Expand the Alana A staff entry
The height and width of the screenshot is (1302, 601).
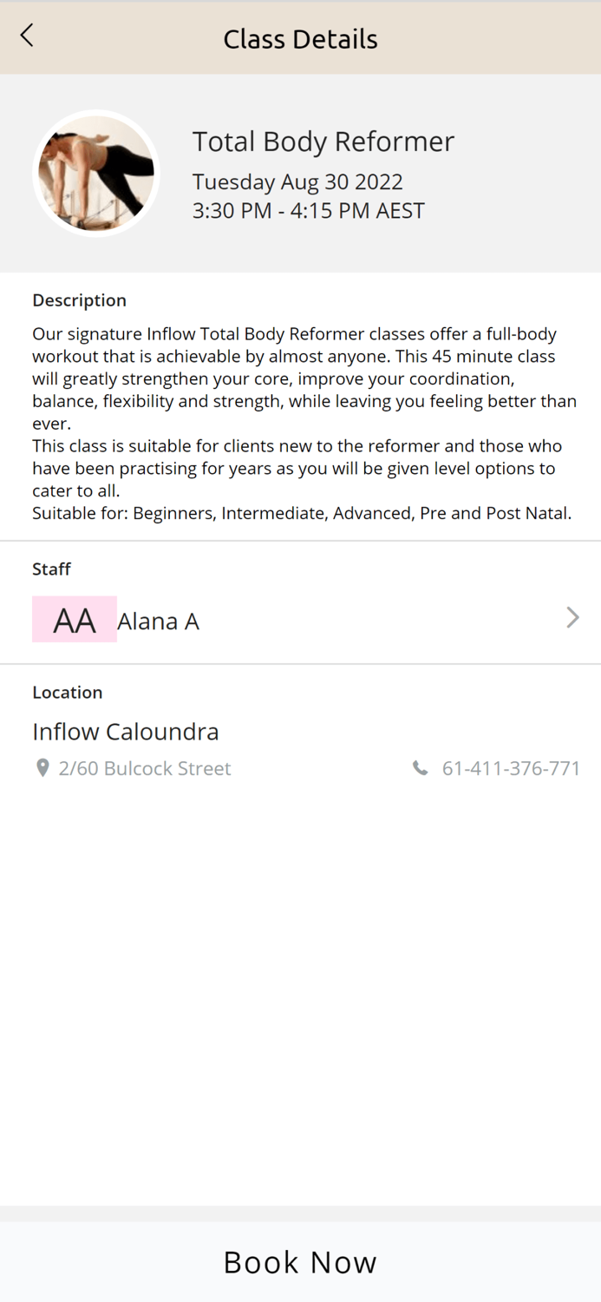[159, 620]
